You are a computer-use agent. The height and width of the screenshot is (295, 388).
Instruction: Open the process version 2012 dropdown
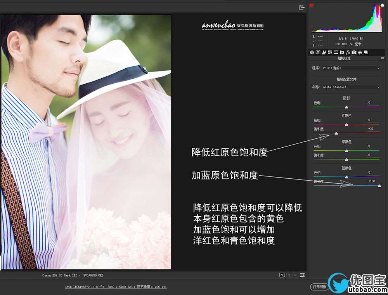[x=351, y=68]
